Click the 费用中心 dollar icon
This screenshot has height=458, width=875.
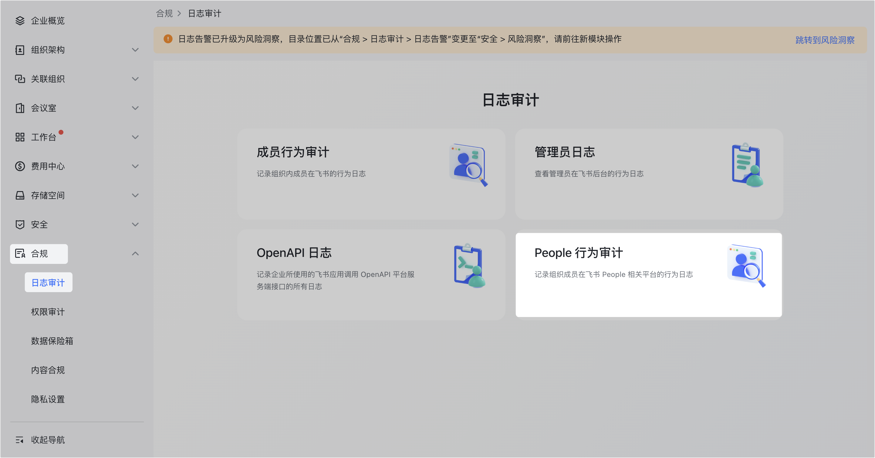20,166
